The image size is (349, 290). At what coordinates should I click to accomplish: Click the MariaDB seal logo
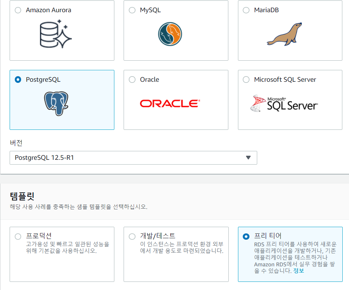coord(285,34)
